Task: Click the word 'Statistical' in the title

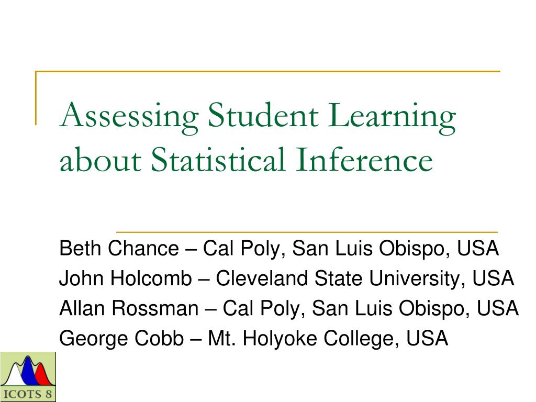Action: 218,159
